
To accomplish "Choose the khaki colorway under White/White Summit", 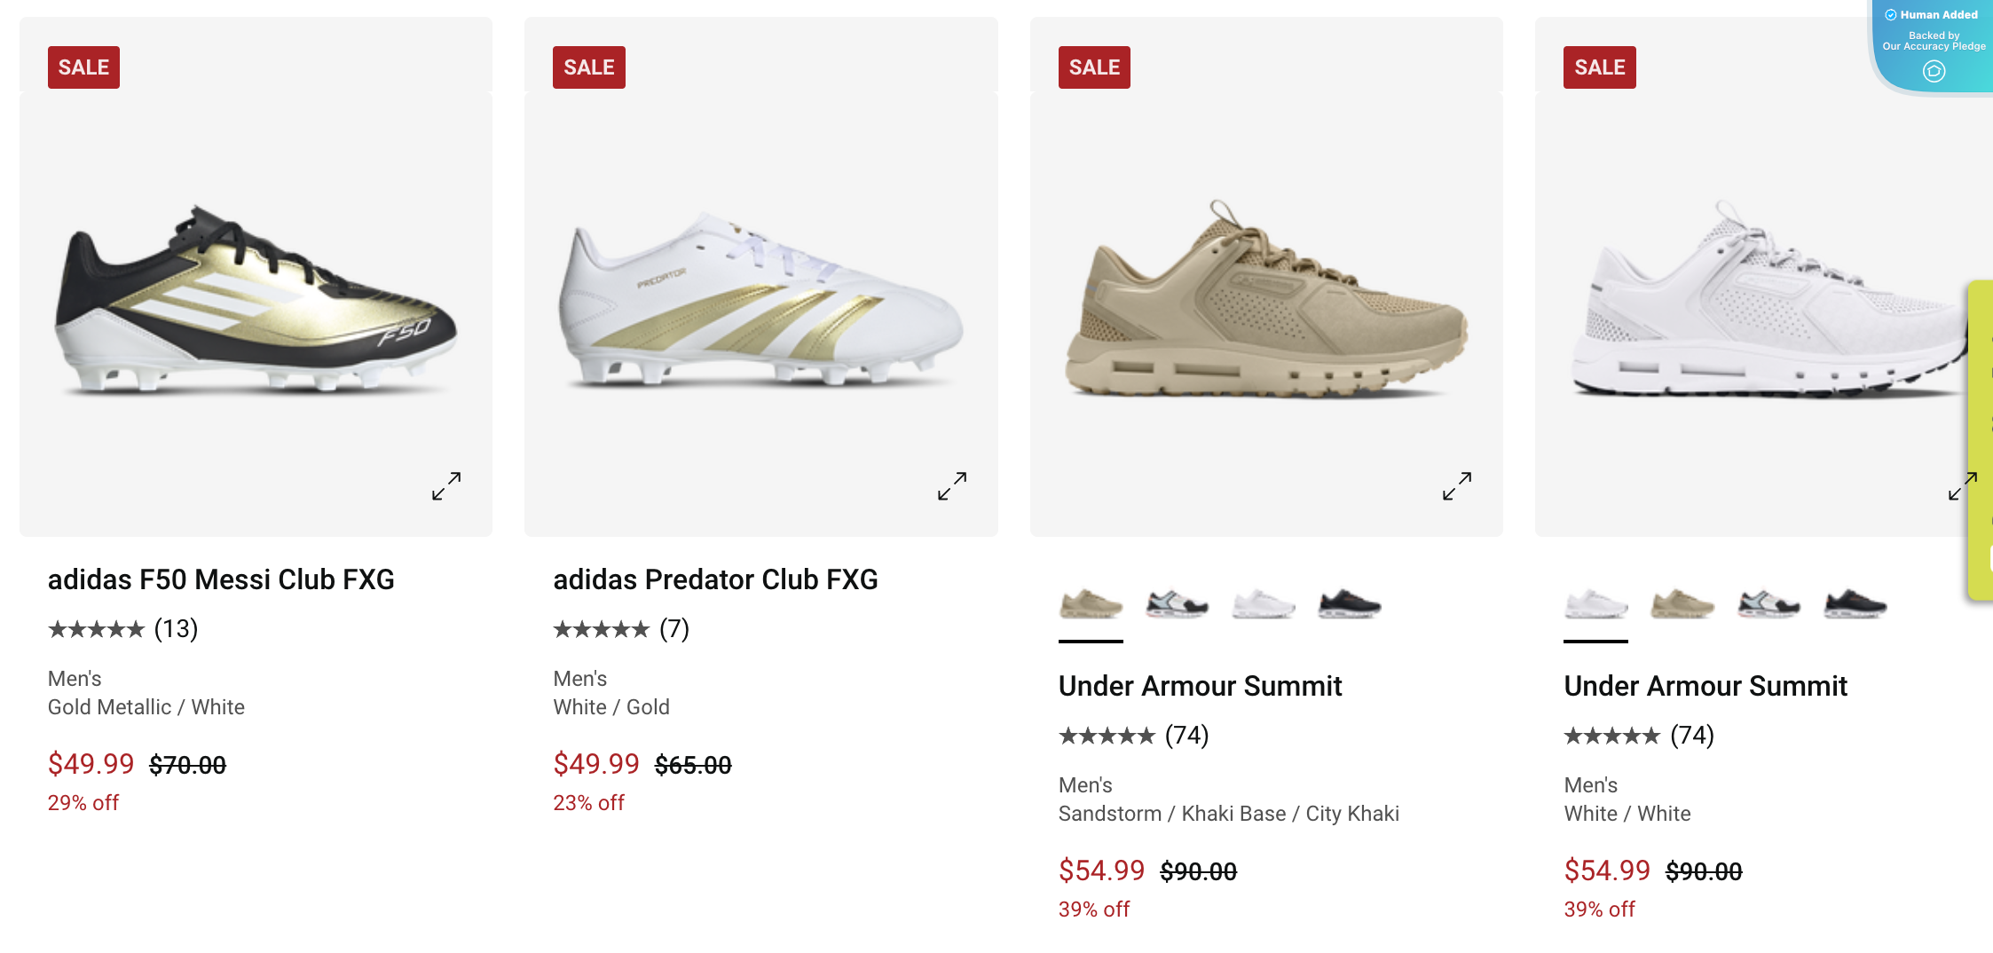I will (x=1682, y=604).
